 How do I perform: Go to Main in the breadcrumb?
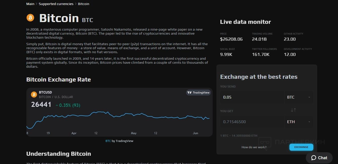click(30, 4)
